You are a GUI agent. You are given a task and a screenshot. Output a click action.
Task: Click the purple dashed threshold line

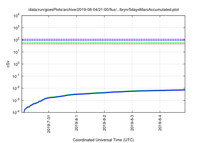103,39
